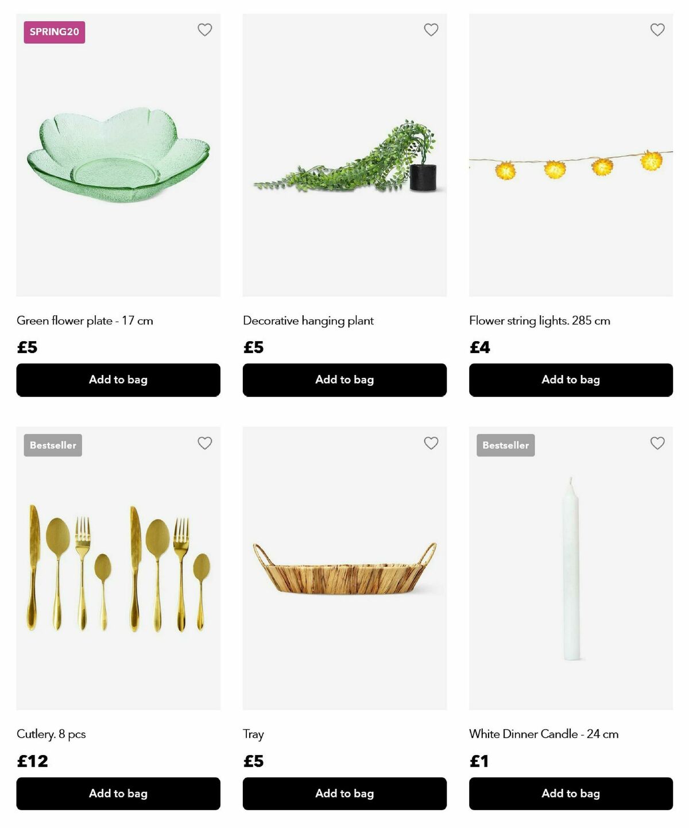Add the Decorative hanging plant to bag
This screenshot has height=828, width=689.
pos(344,380)
